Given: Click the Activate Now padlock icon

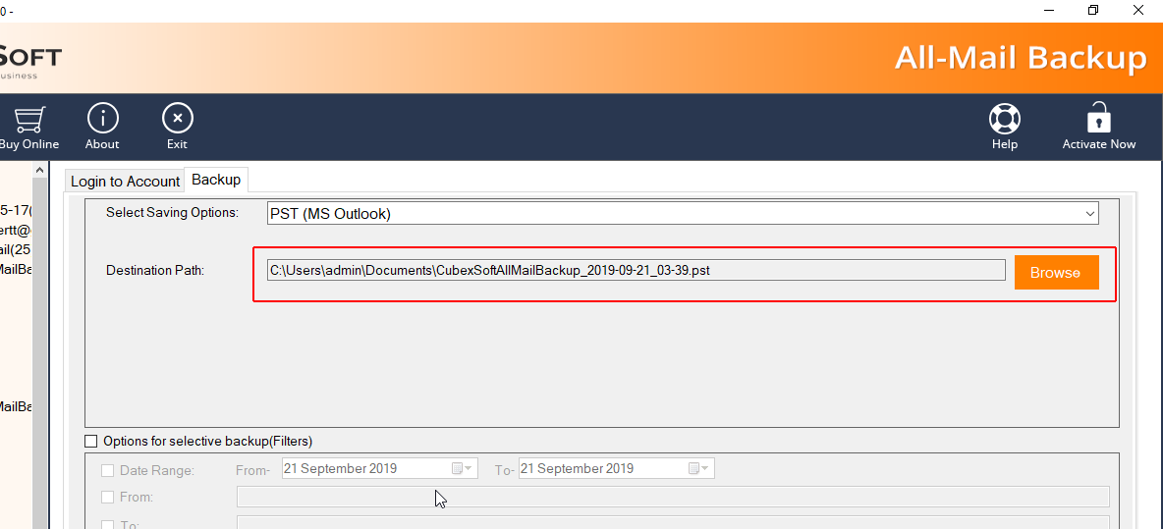Looking at the screenshot, I should coord(1098,120).
